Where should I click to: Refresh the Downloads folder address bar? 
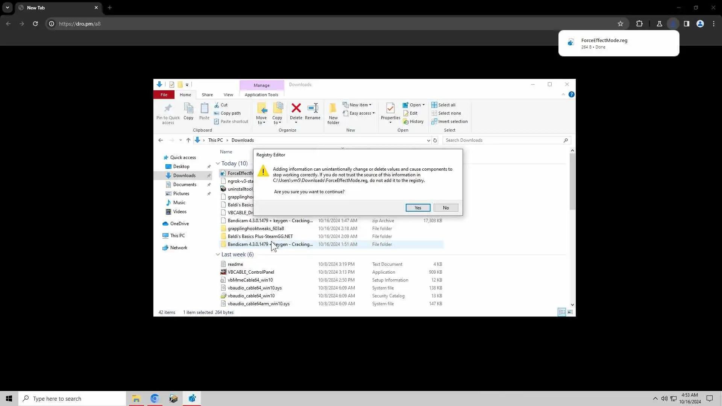(x=435, y=140)
